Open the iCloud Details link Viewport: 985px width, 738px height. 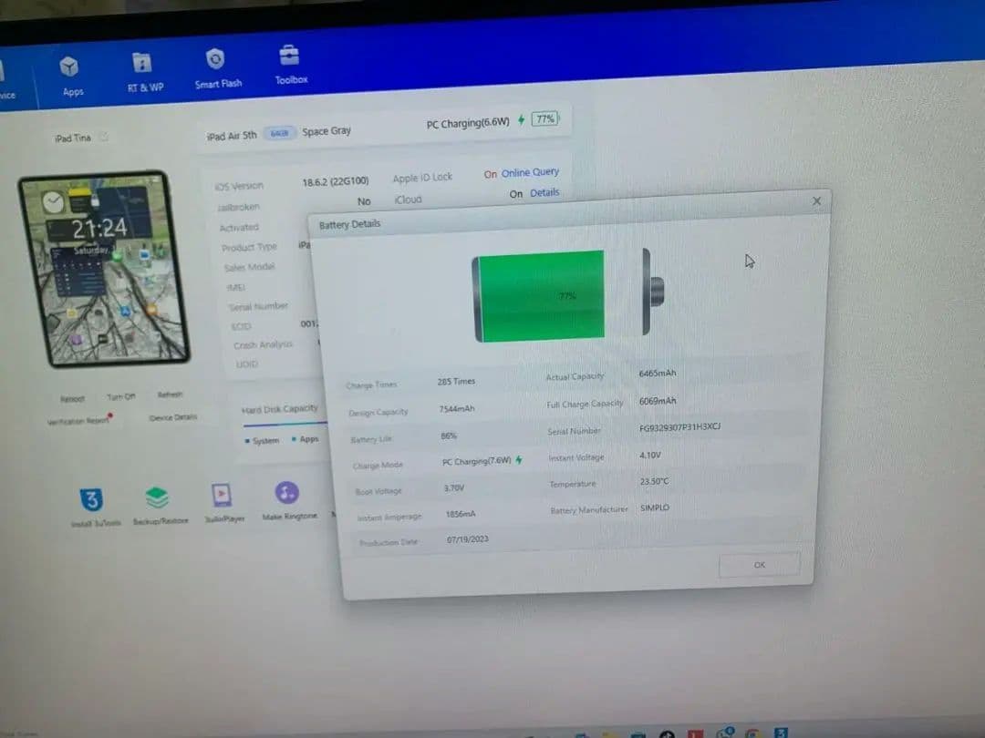[544, 192]
